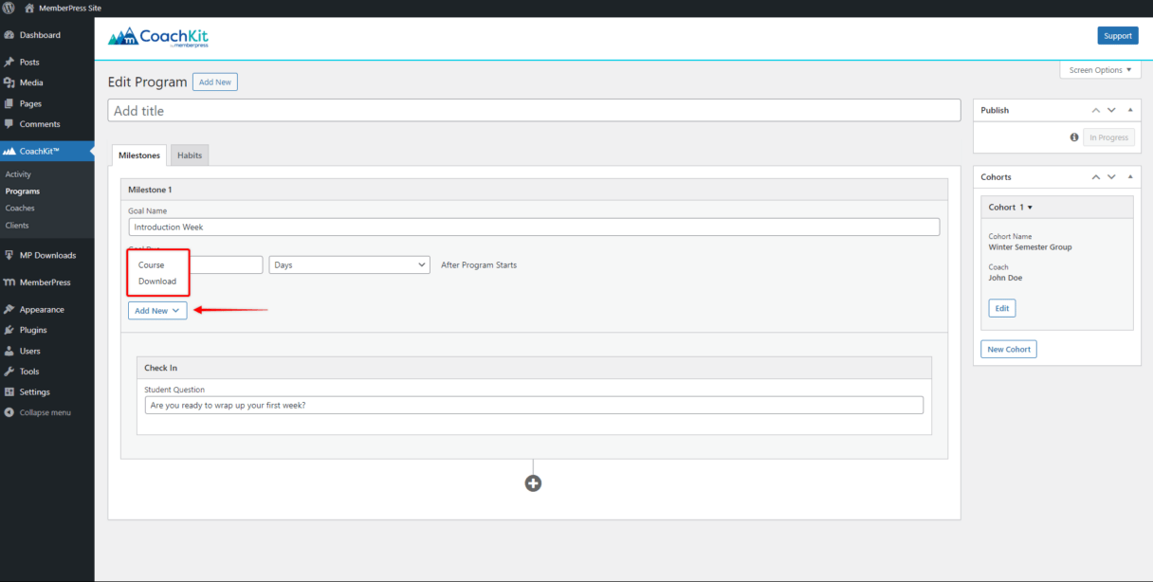Image resolution: width=1153 pixels, height=582 pixels.
Task: Click the Comments bubble icon
Action: pyautogui.click(x=9, y=124)
